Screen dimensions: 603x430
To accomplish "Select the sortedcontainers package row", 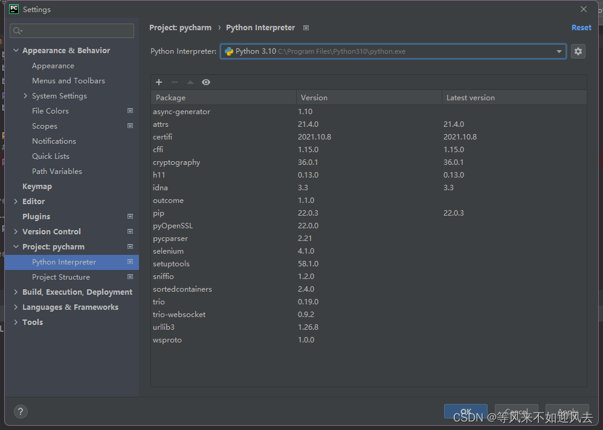I will point(369,289).
